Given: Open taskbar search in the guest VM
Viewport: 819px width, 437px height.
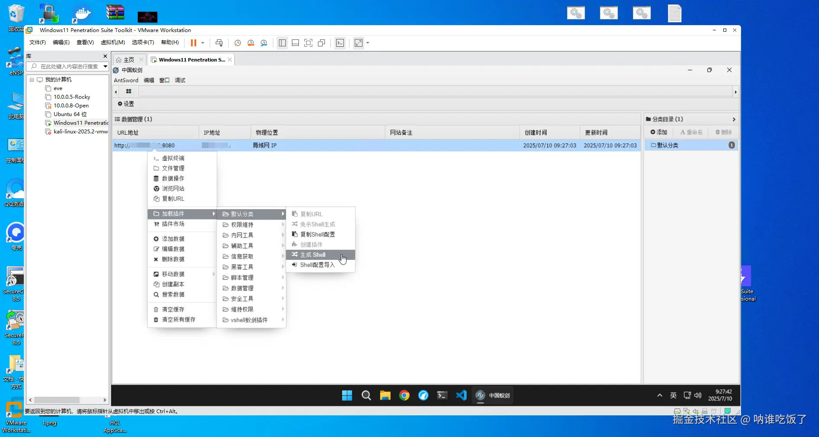Looking at the screenshot, I should point(366,395).
